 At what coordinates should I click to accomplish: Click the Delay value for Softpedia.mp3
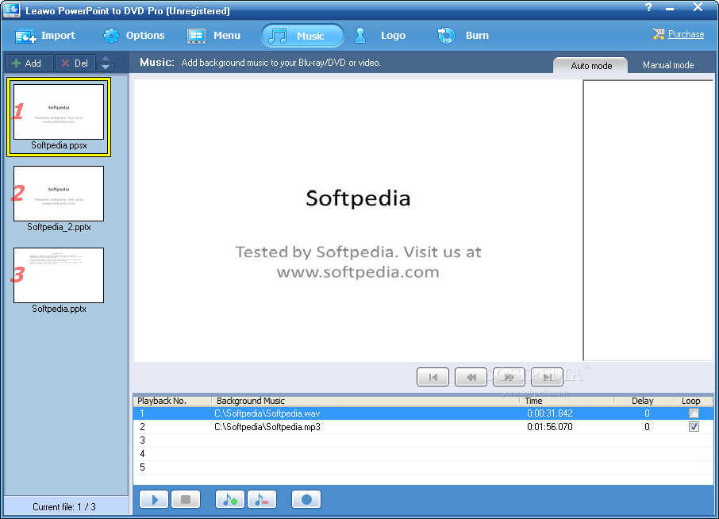point(647,427)
